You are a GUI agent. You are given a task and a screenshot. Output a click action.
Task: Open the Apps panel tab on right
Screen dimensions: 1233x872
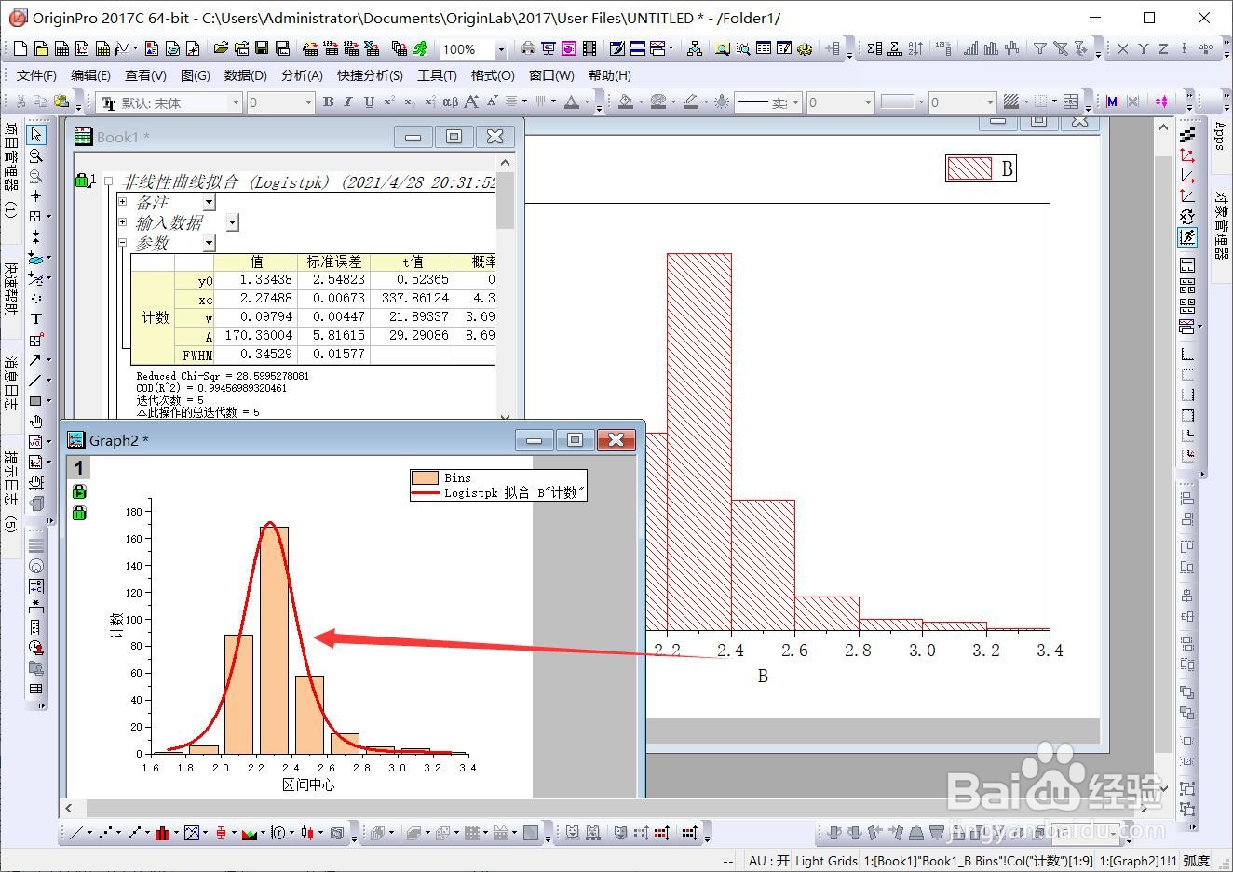pyautogui.click(x=1221, y=136)
